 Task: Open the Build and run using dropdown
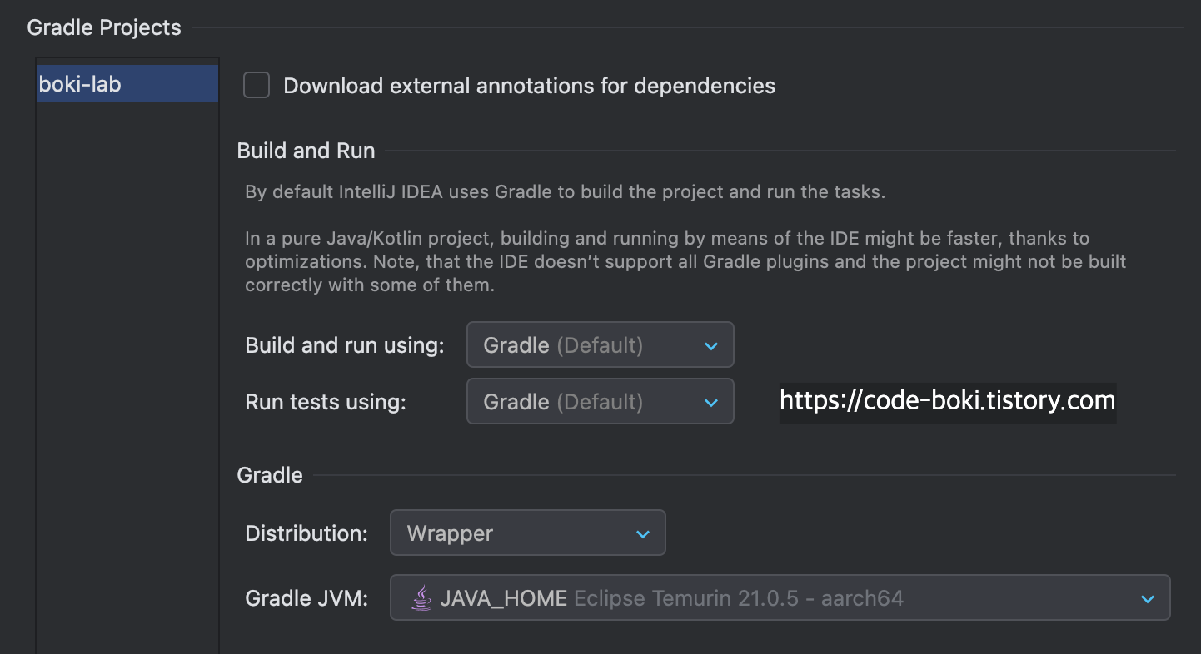600,344
